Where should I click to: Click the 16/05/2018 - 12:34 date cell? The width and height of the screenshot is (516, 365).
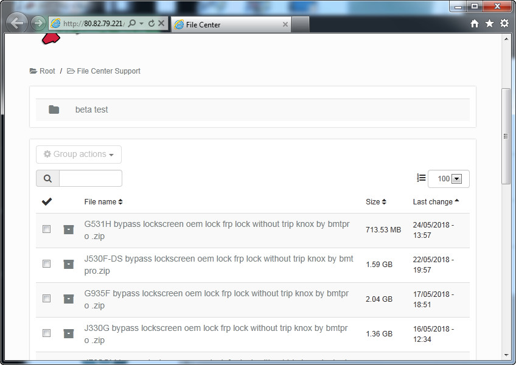(433, 334)
